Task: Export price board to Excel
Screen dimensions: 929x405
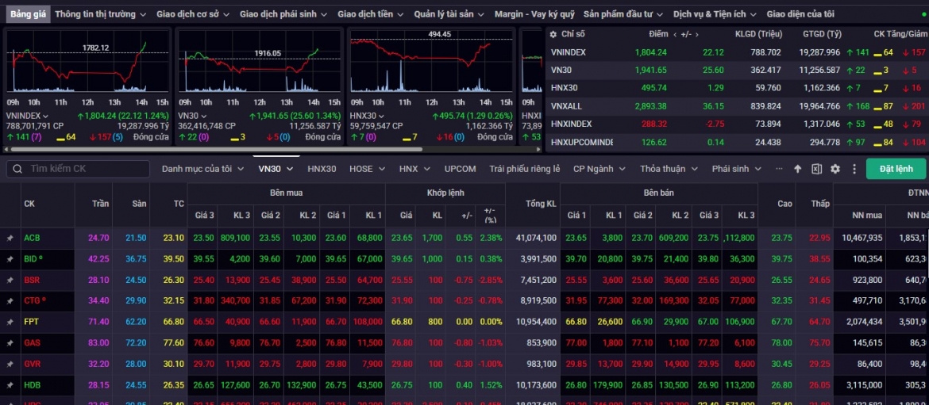Action: click(816, 169)
